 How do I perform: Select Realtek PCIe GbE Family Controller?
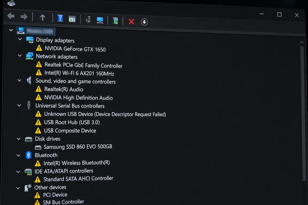83,65
